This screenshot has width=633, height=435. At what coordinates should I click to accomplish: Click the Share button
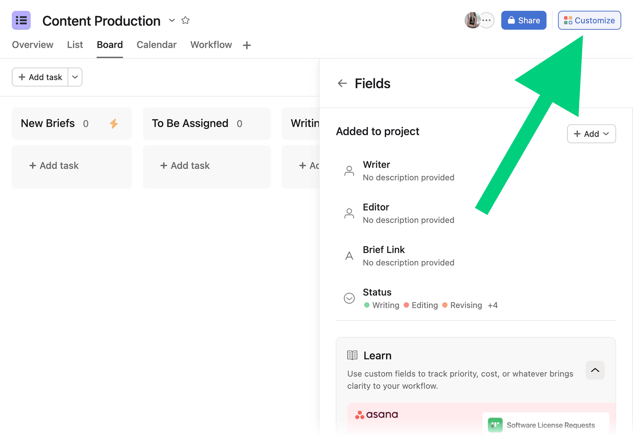(524, 20)
